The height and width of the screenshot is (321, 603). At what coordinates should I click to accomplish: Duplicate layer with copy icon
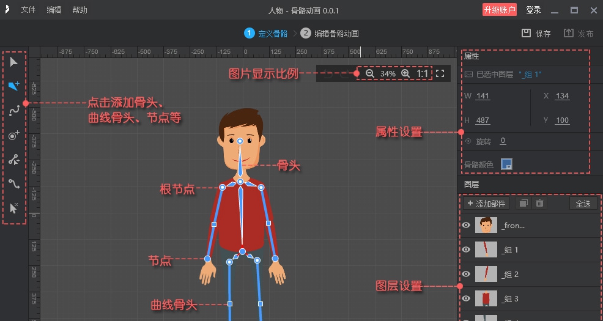pyautogui.click(x=523, y=204)
